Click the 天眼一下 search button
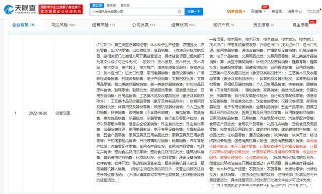Viewport: 322px width, 194px height. (x=193, y=12)
